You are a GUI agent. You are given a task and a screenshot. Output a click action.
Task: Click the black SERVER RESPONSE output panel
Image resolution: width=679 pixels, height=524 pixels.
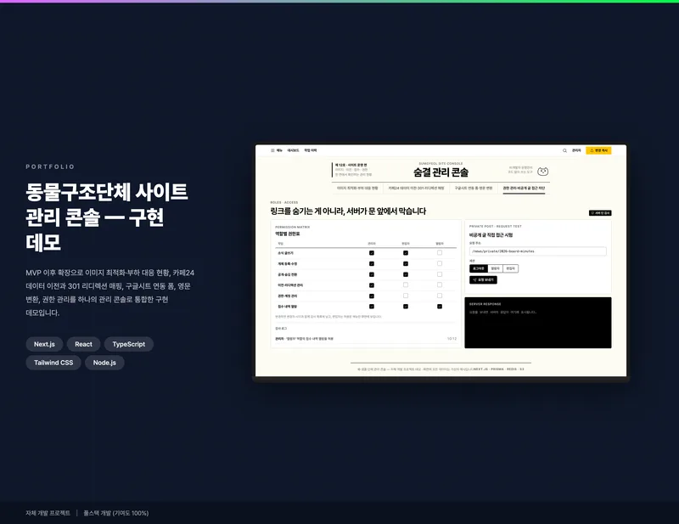coord(538,323)
